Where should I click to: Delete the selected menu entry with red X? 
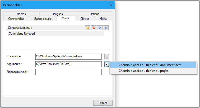click(94, 28)
